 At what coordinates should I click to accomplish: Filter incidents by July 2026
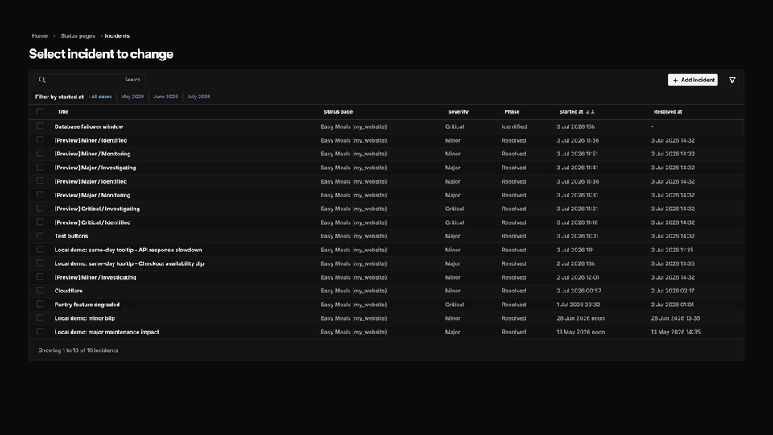coord(199,97)
